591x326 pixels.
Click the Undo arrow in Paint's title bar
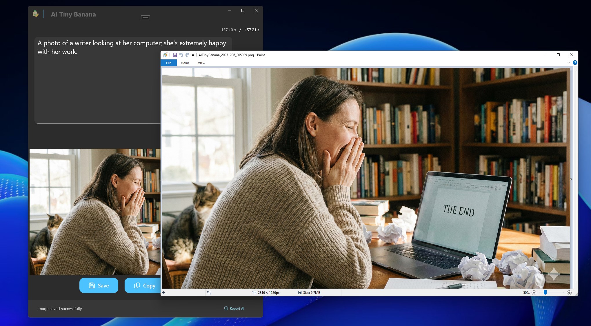point(181,55)
